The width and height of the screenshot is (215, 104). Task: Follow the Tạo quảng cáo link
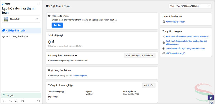(x=80, y=76)
